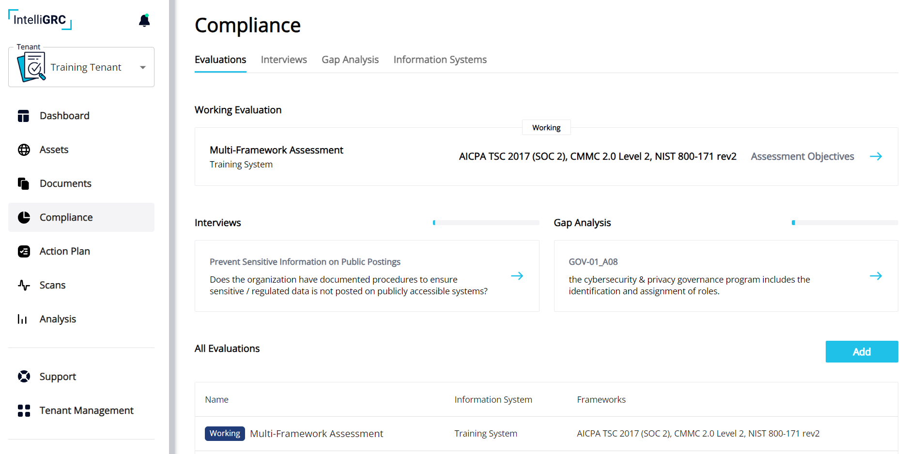Click the Assets globe icon
Screen dimensions: 909x454
click(24, 150)
